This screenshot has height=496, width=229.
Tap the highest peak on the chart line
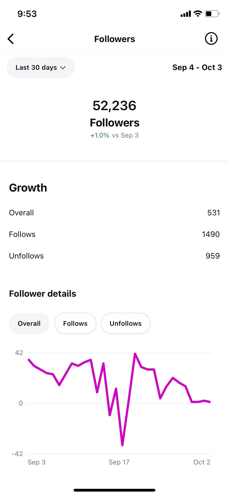point(135,354)
